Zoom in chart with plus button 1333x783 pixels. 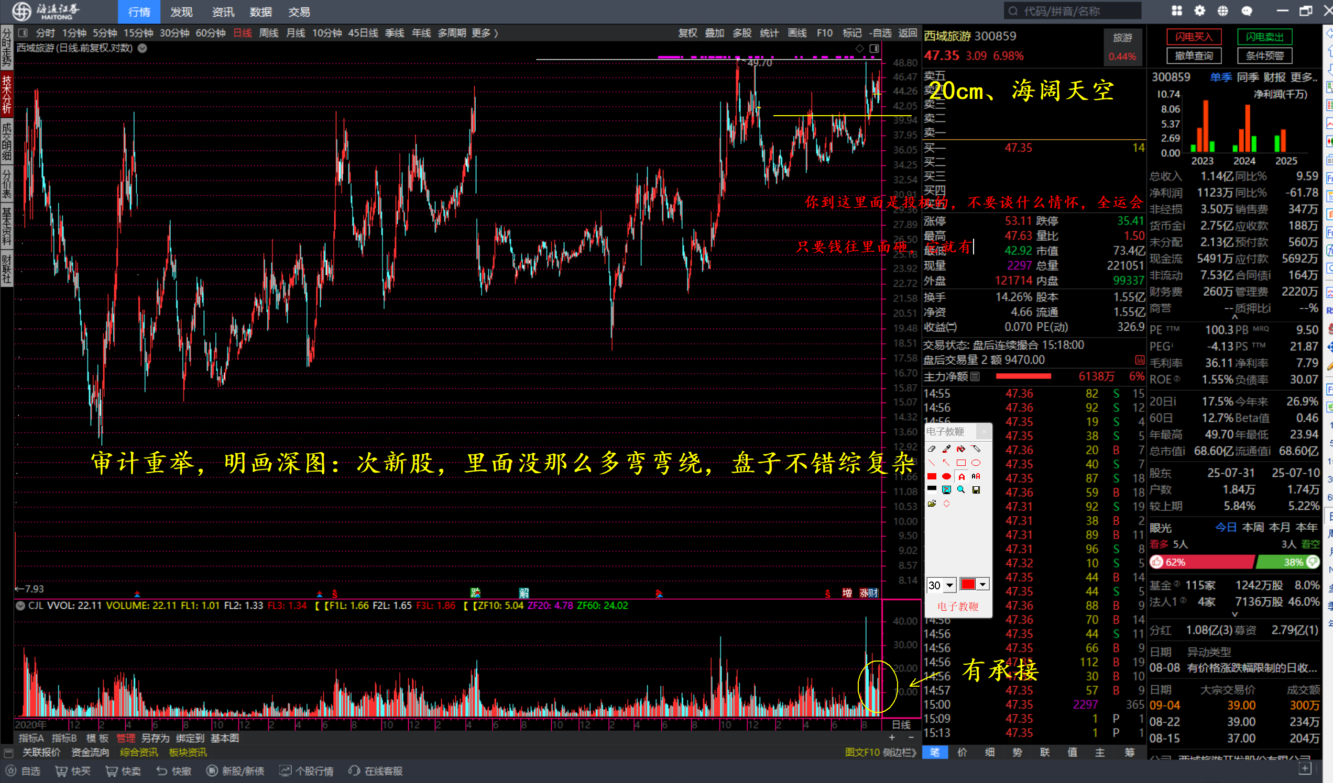click(x=892, y=737)
